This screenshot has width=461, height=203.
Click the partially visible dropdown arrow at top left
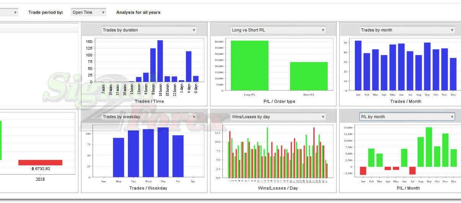click(15, 12)
